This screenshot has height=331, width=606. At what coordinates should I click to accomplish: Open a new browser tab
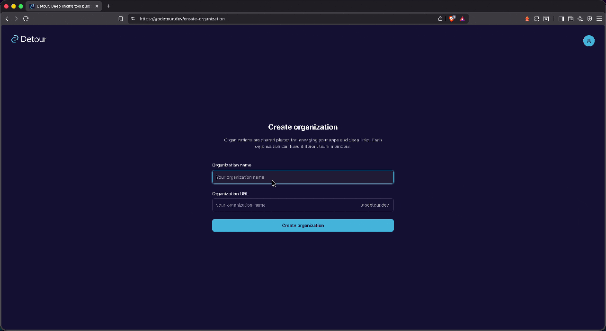point(108,6)
